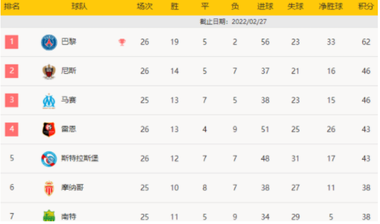Click the 球队 column header
This screenshot has height=224, width=380.
coord(79,6)
